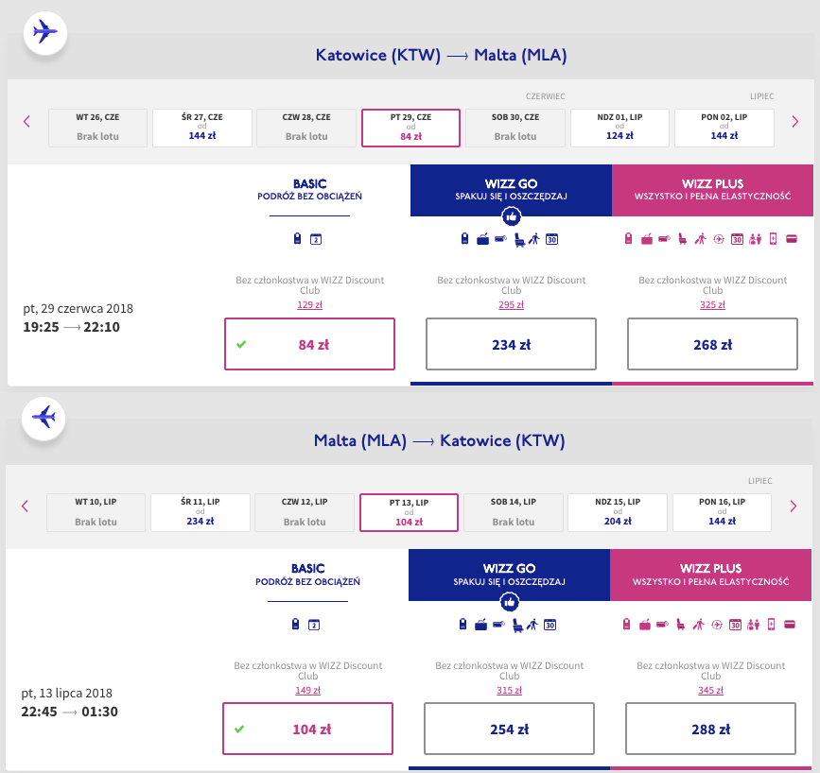Viewport: 820px width, 773px height.
Task: Show earlier outbound dates with left arrow
Action: (x=26, y=122)
